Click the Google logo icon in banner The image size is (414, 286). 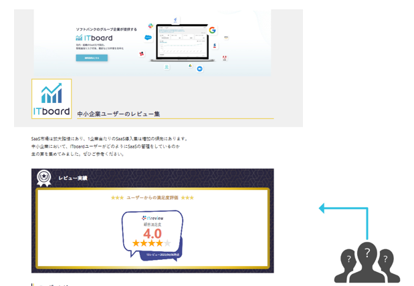(x=212, y=30)
